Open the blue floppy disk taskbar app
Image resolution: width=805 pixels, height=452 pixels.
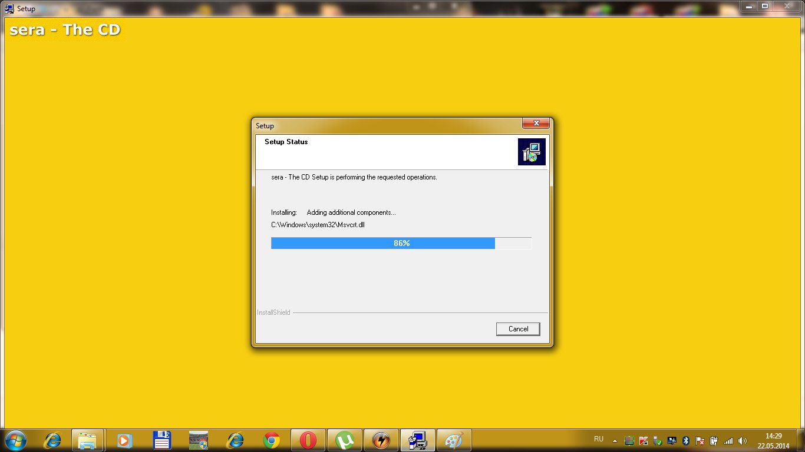point(161,440)
